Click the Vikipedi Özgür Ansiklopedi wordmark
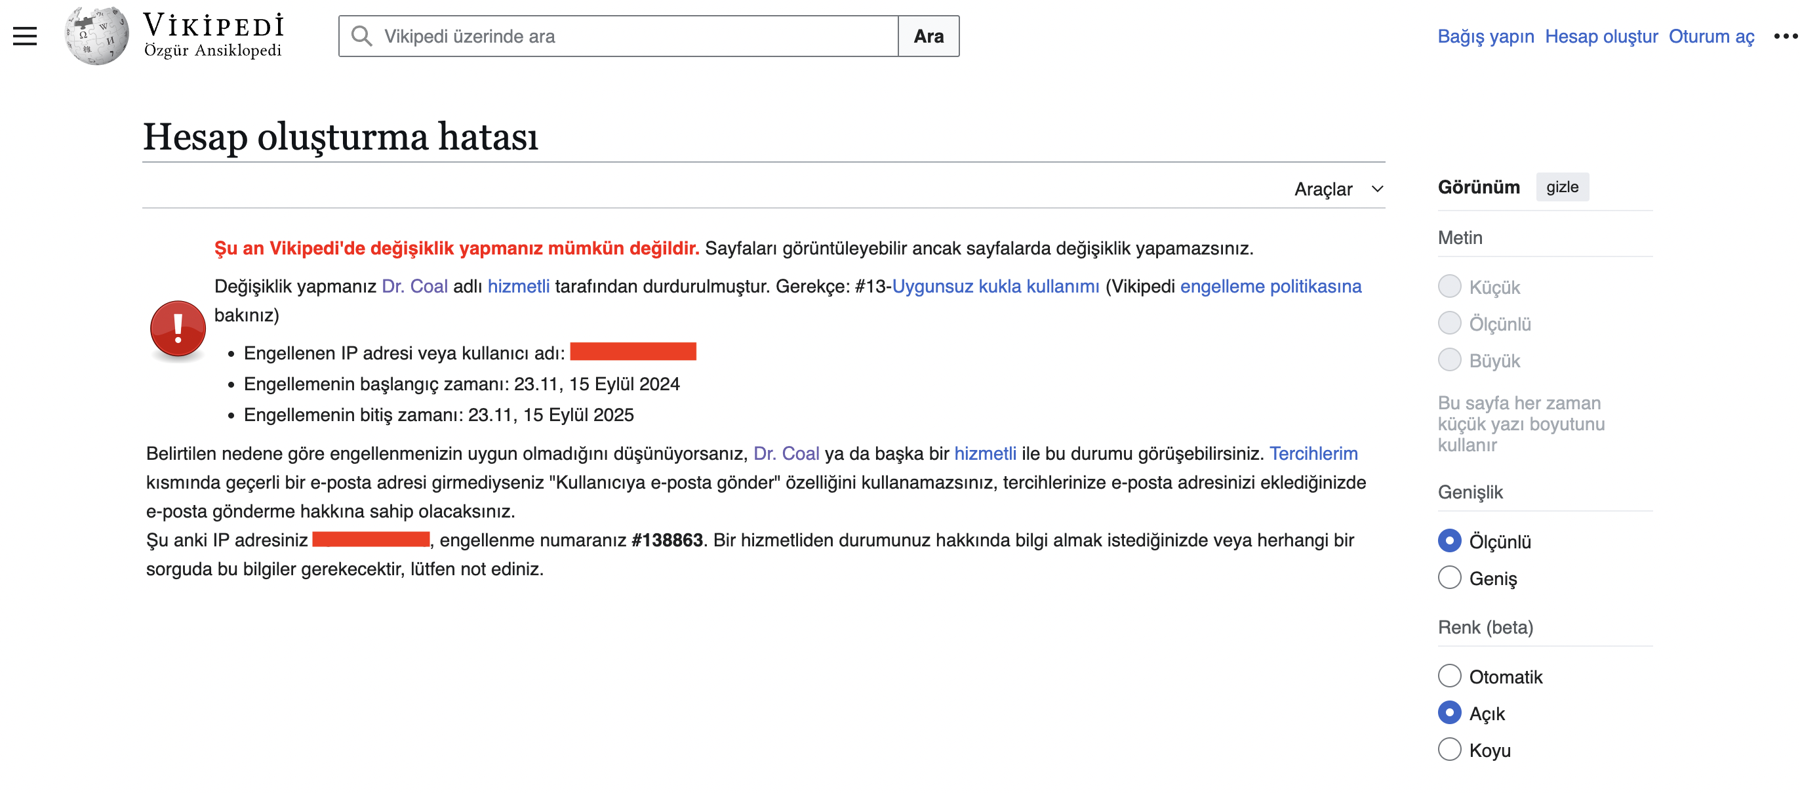This screenshot has height=793, width=1800. pyautogui.click(x=213, y=35)
